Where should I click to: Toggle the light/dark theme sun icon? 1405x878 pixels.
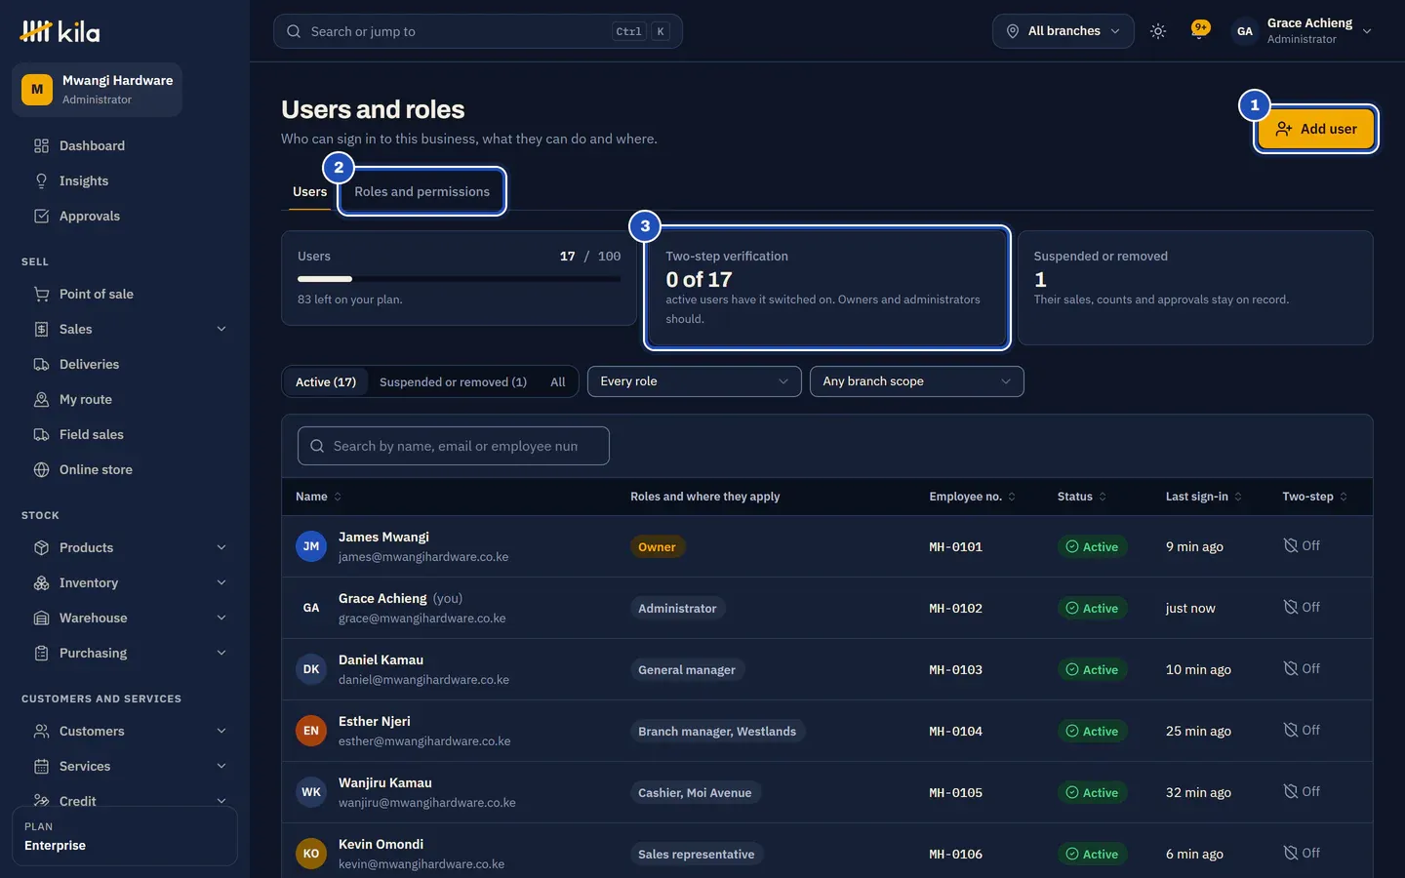pos(1158,31)
